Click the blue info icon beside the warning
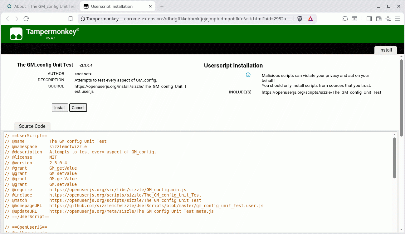This screenshot has height=234, width=405. [x=248, y=75]
